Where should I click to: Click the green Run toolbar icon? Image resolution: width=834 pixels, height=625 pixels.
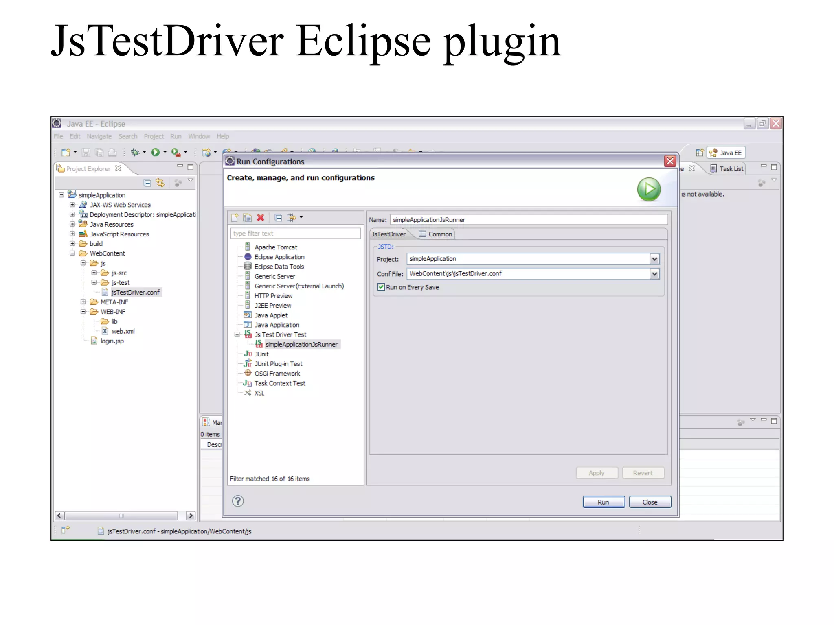pos(156,152)
